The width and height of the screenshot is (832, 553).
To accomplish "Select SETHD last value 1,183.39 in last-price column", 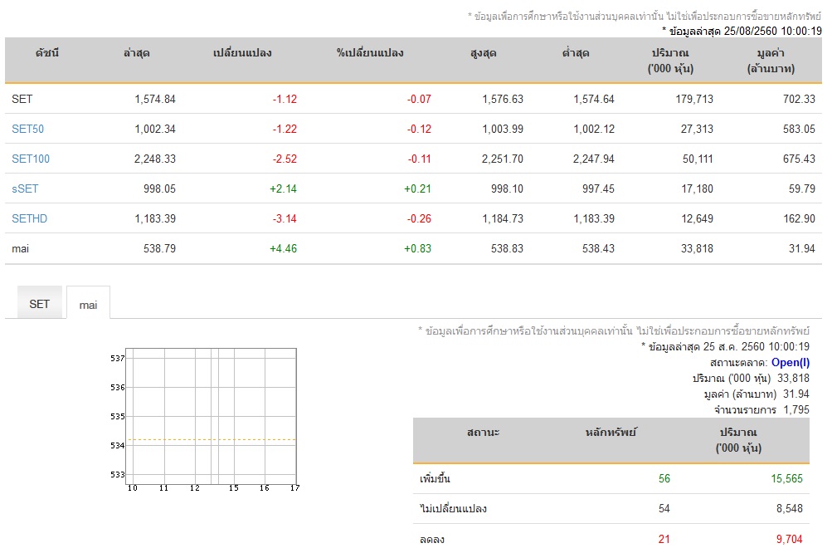I will point(155,218).
